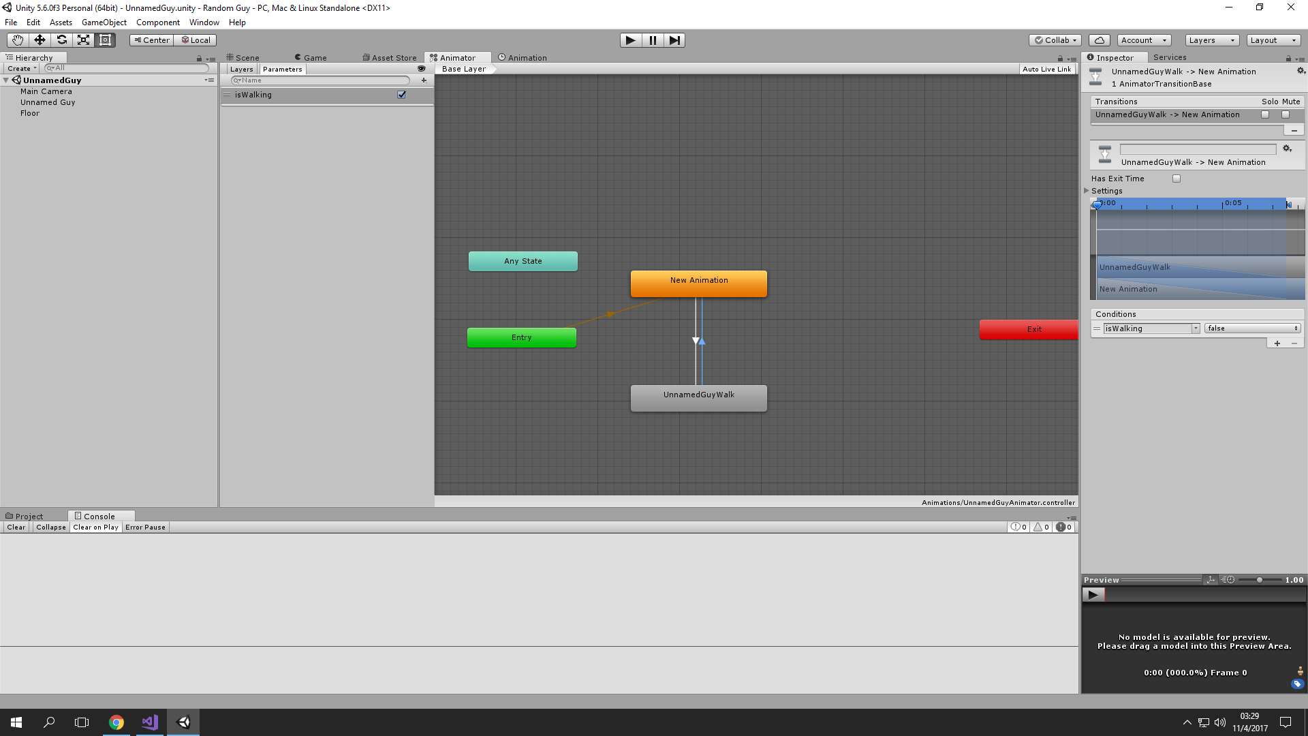Open the condition value false dropdown
Viewport: 1308px width, 736px height.
[x=1252, y=328]
